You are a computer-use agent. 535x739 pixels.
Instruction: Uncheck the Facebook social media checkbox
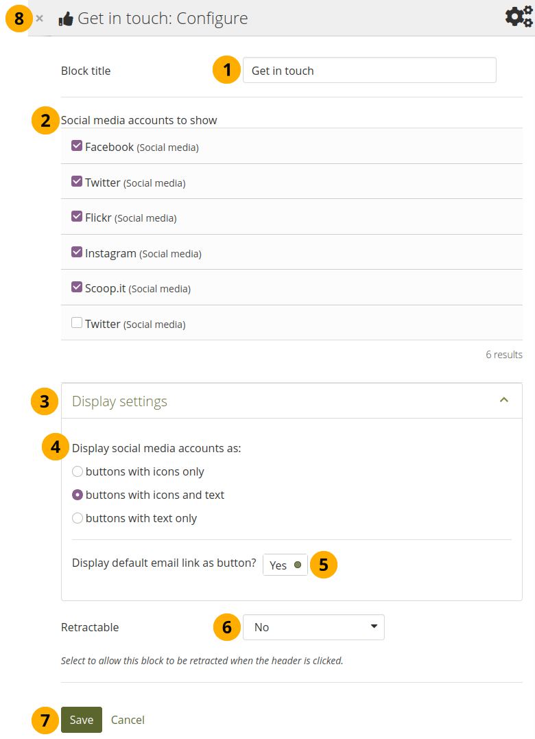77,146
